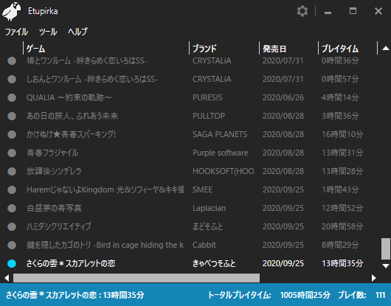Click status dot for HaremじゃないよKingdom row
The image size is (391, 306).
[12, 190]
